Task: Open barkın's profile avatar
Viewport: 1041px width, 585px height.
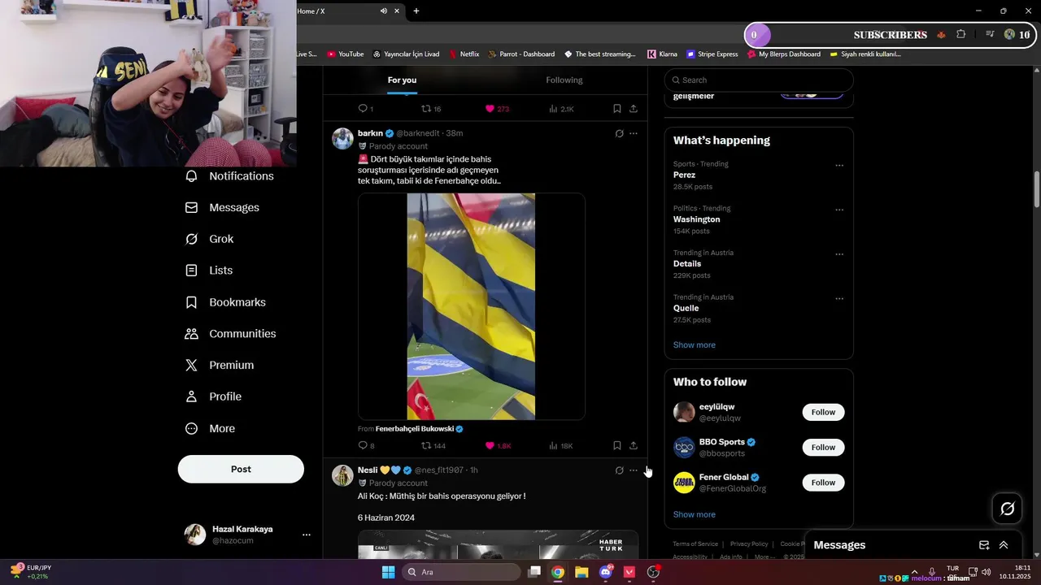Action: (342, 138)
